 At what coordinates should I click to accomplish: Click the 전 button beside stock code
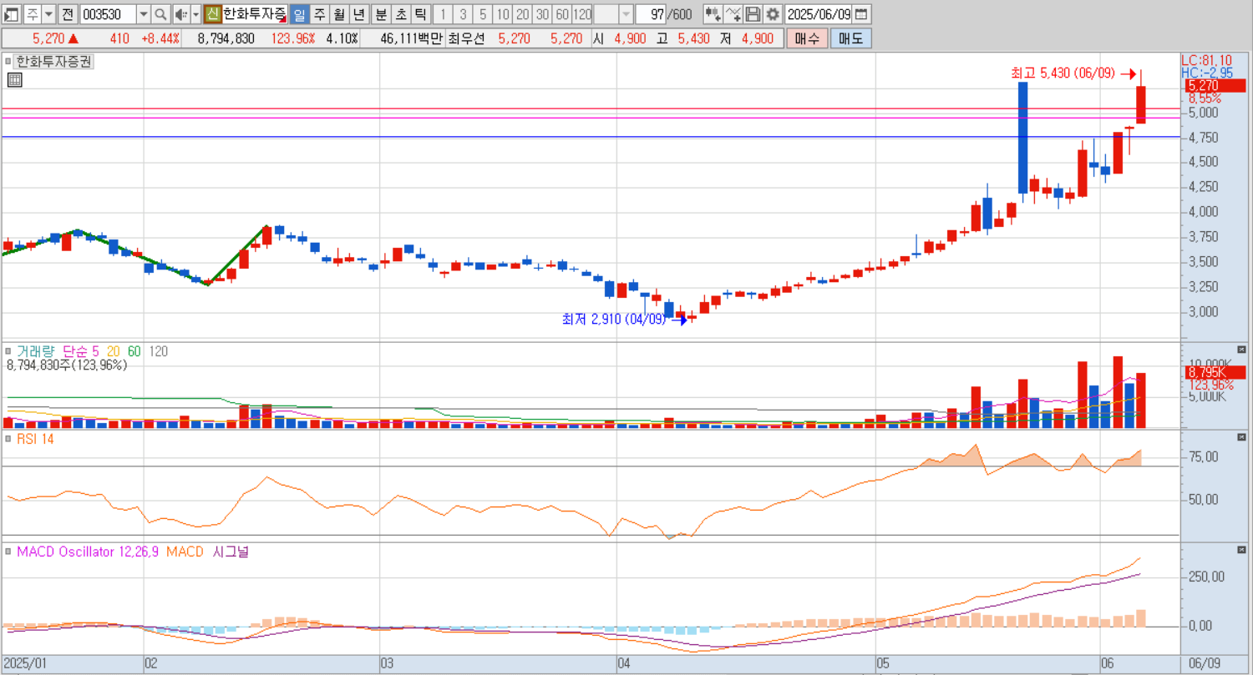(68, 14)
